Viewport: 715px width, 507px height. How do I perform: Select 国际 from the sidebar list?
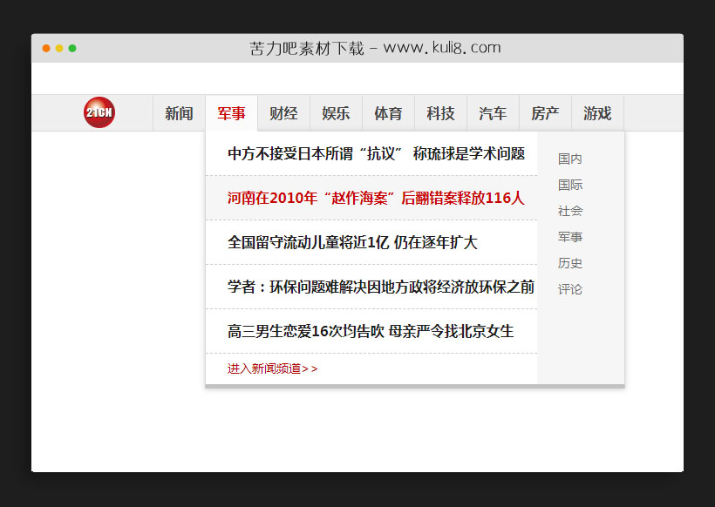[x=569, y=185]
